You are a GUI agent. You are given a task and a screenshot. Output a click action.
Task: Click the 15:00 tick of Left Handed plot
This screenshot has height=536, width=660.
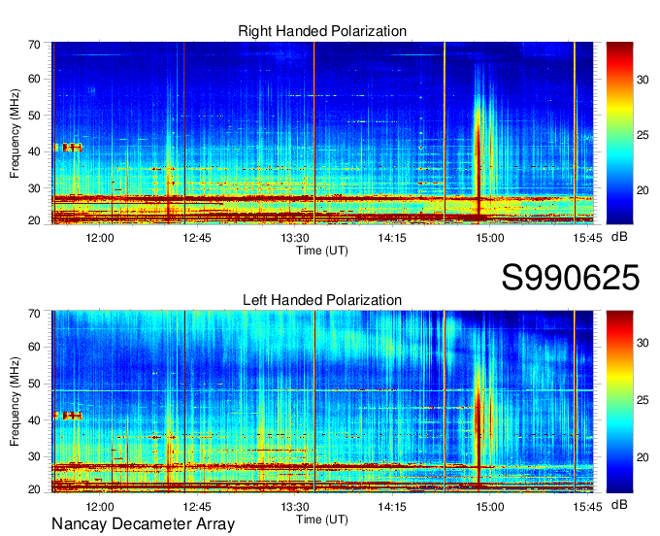(489, 507)
